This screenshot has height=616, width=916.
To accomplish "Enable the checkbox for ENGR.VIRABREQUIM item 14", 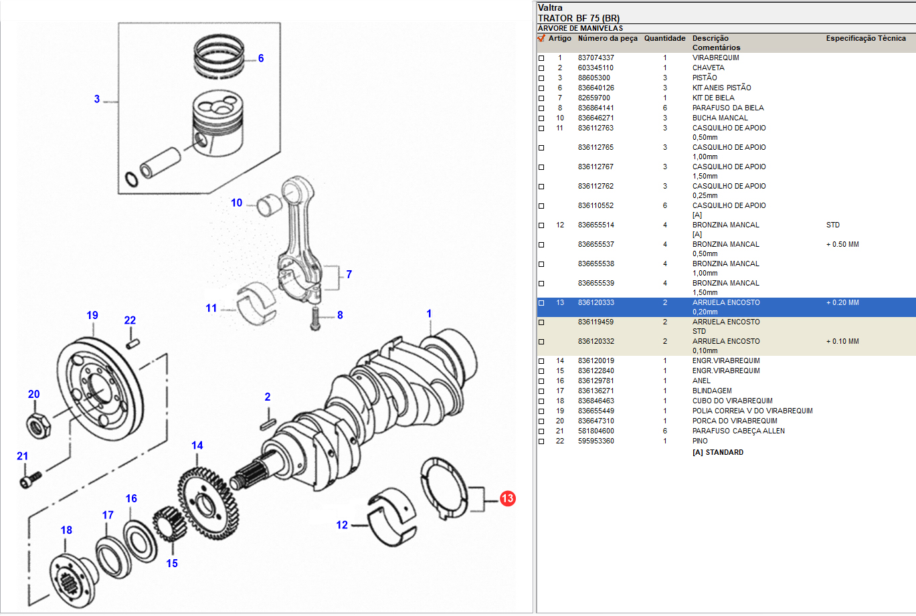I will tap(541, 361).
